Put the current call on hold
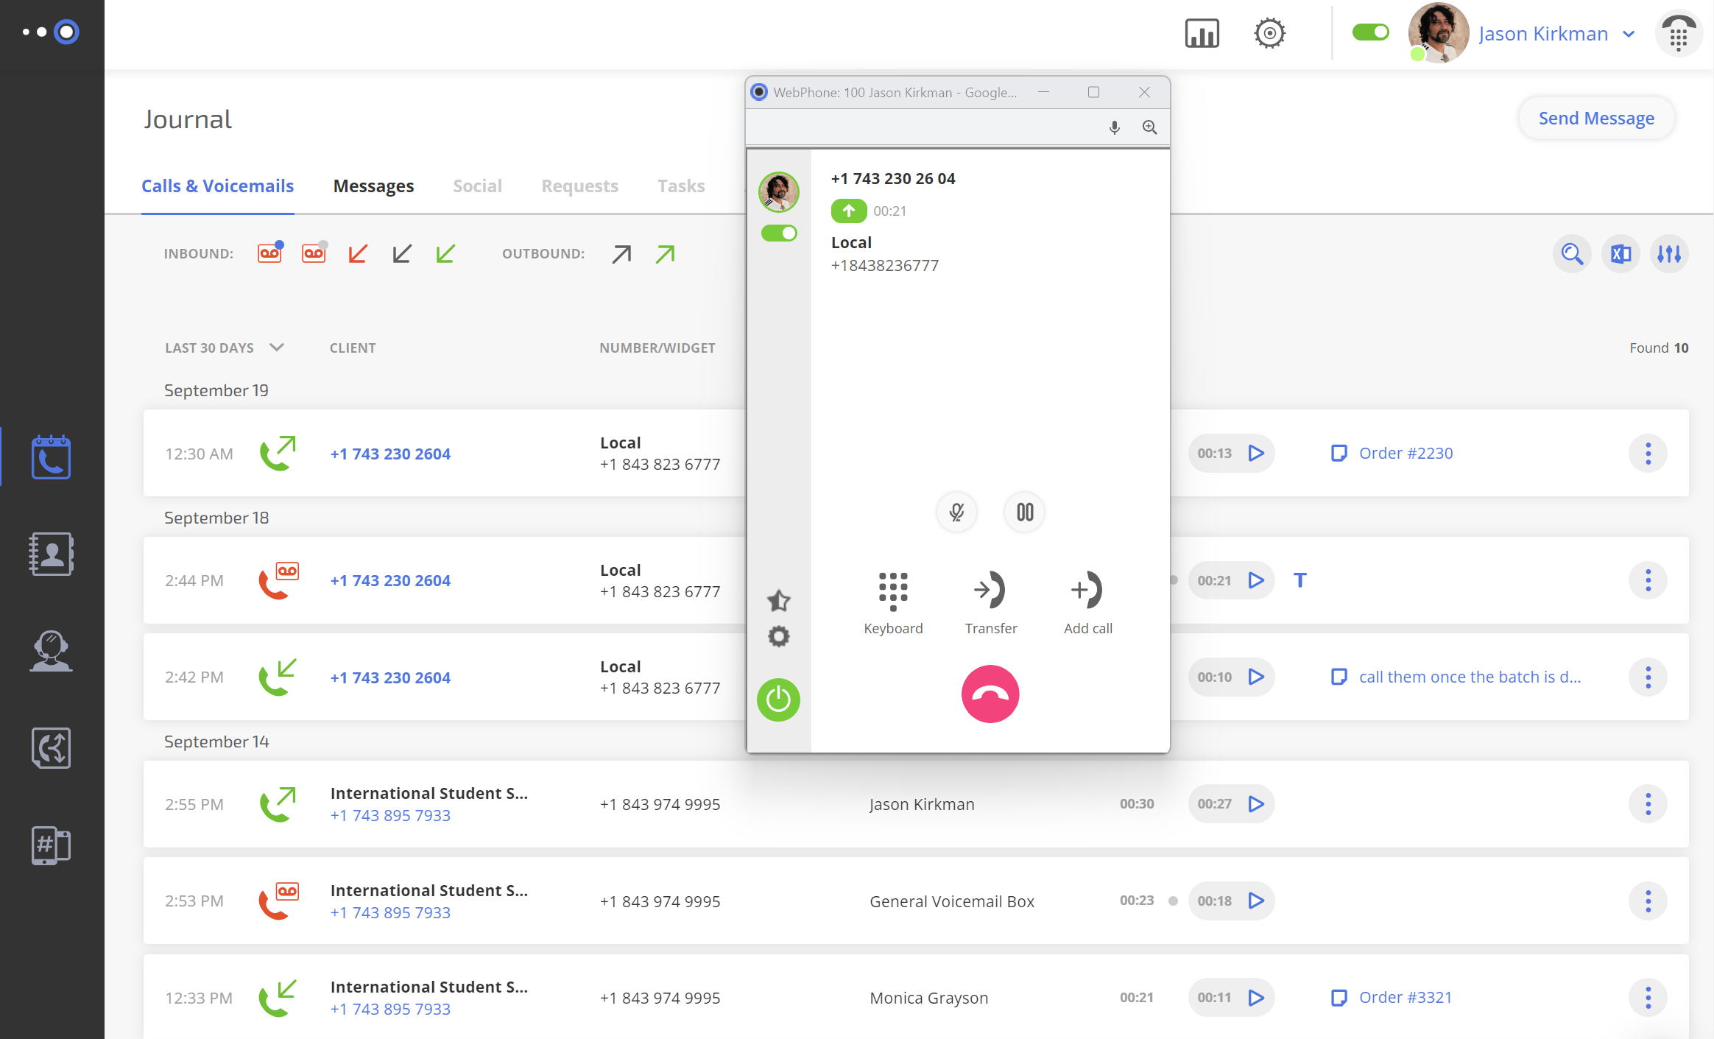The width and height of the screenshot is (1714, 1039). coord(1024,512)
